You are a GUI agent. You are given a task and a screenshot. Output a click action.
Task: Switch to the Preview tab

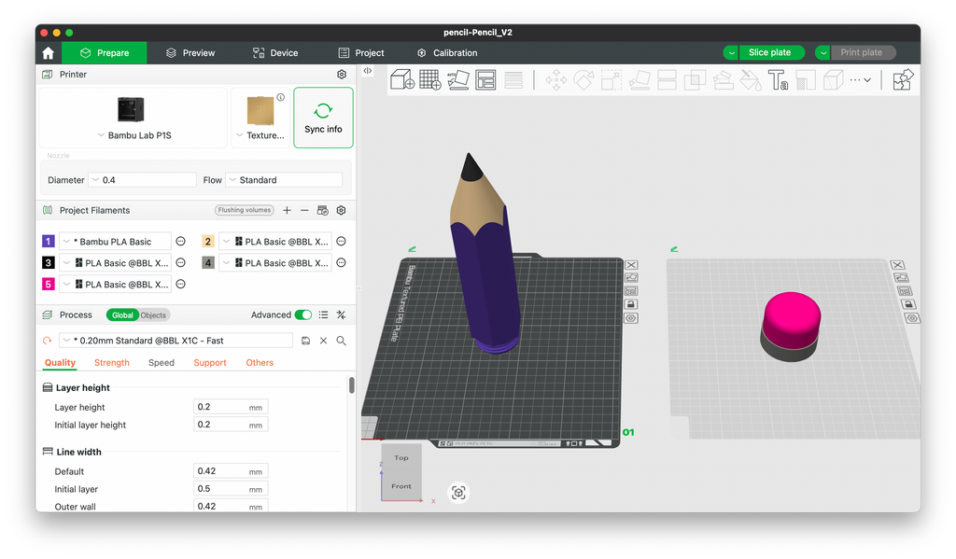[x=190, y=53]
